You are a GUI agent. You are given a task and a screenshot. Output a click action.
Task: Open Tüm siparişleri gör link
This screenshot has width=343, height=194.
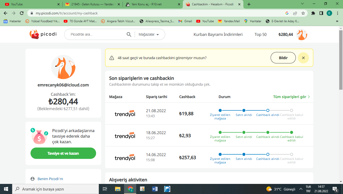pos(292,97)
